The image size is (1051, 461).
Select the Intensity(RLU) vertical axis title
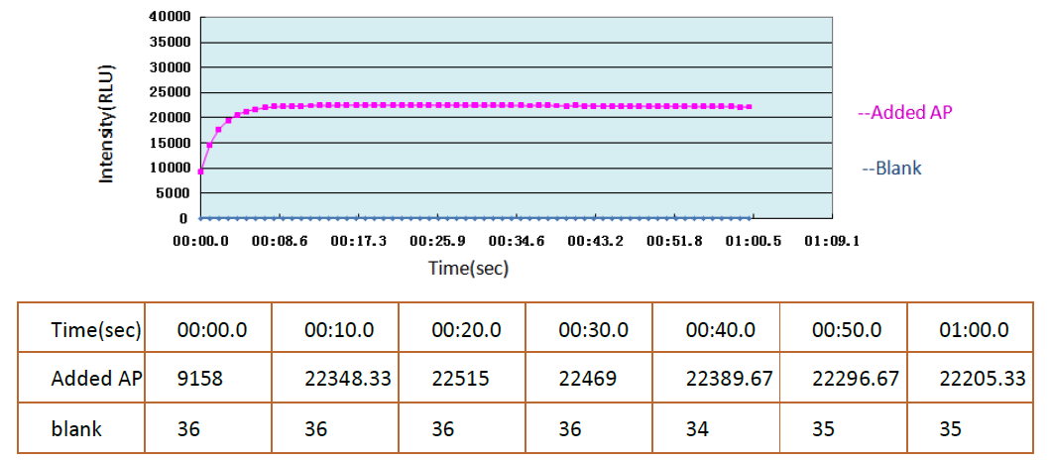click(x=106, y=124)
